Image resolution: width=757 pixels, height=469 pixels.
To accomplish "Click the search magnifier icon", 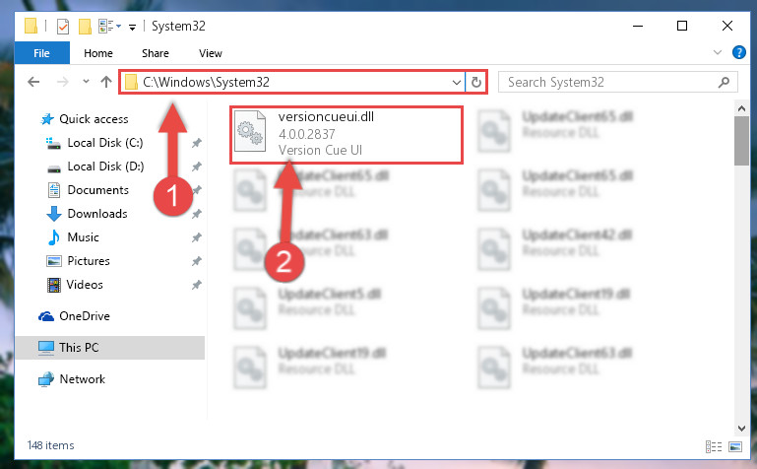I will tap(724, 82).
